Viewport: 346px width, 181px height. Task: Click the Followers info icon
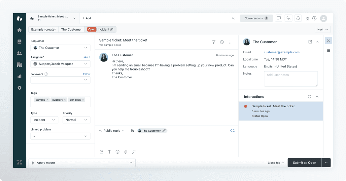coord(46,74)
